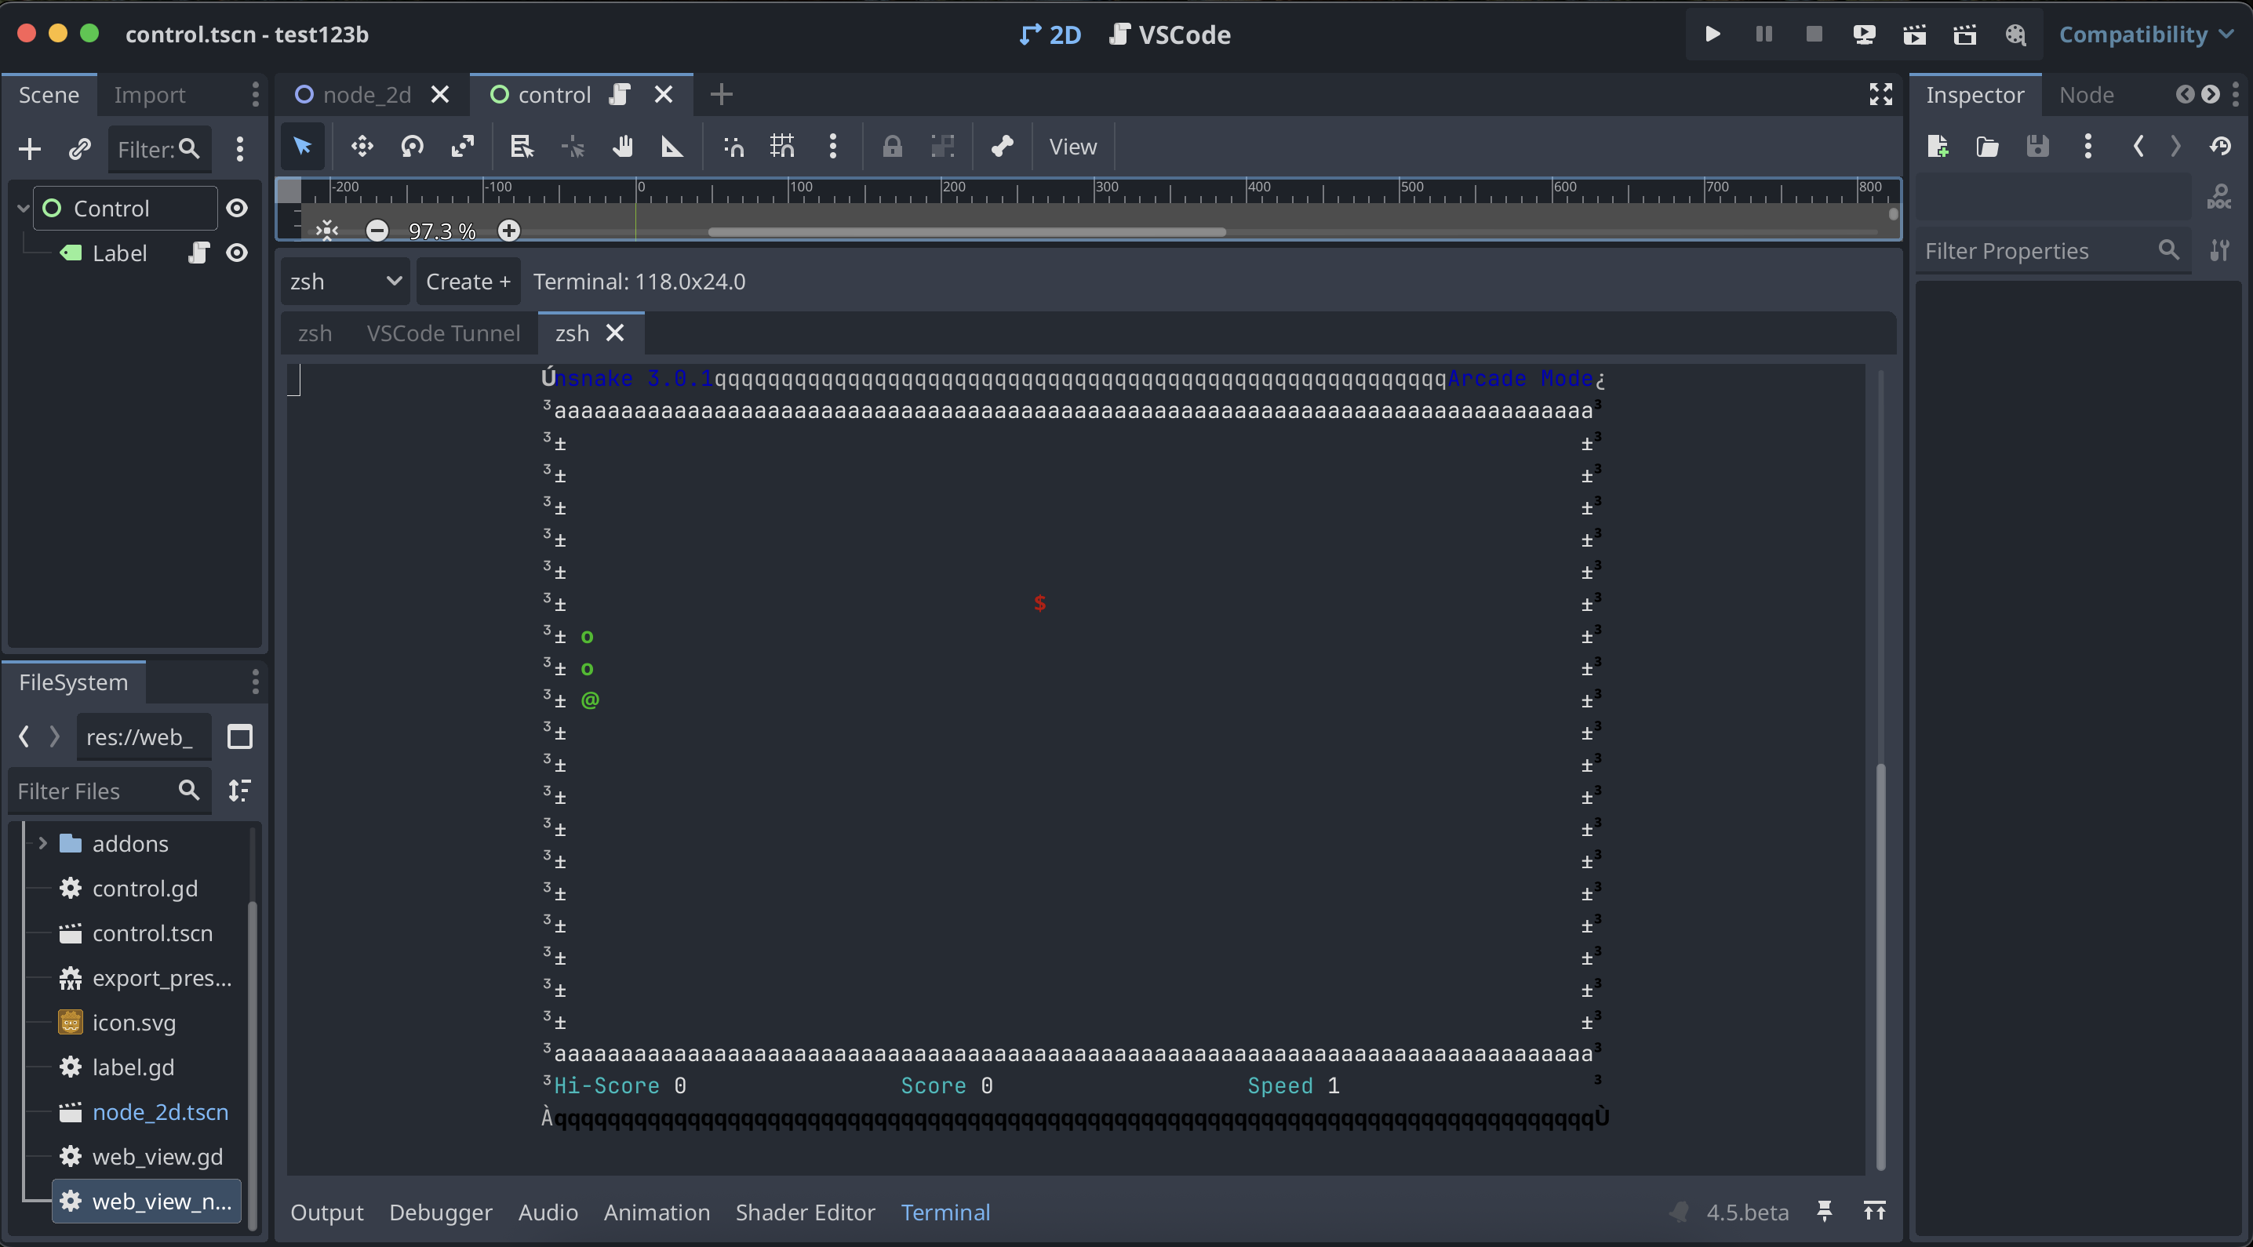Instantiate a child scene with link icon
This screenshot has width=2253, height=1247.
79,149
